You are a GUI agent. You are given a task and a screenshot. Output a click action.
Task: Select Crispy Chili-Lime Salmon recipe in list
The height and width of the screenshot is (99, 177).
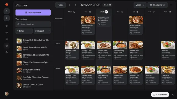pyautogui.click(x=33, y=41)
